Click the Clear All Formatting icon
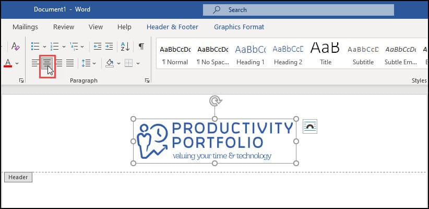The width and height of the screenshot is (429, 209). [16, 47]
